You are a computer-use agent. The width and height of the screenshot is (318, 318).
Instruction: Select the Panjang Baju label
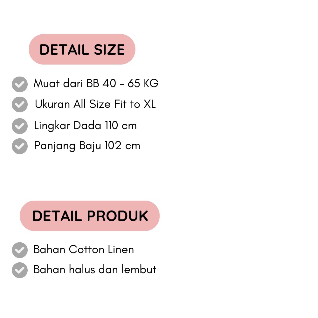point(67,146)
